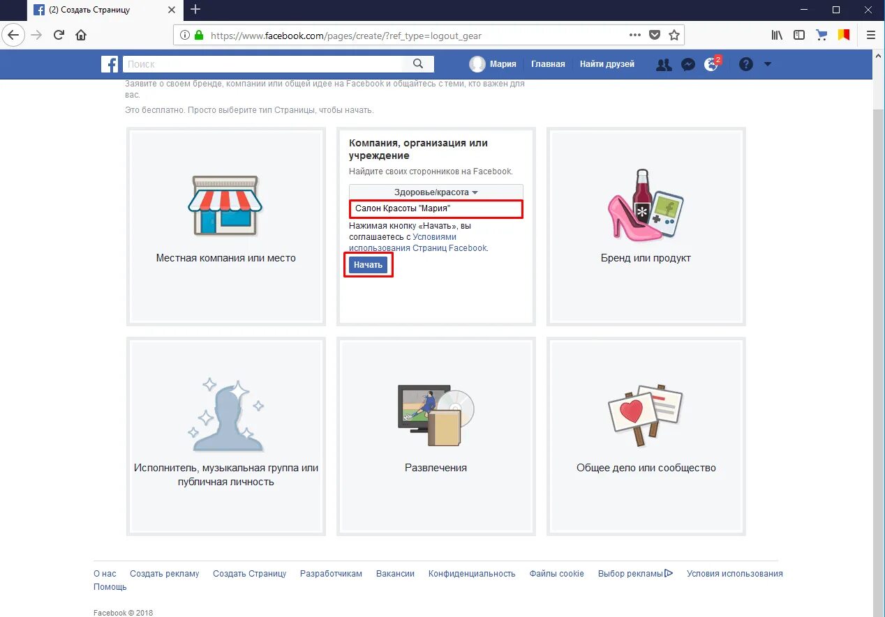Click the page name field Салон Красоты "Мария"
885x617 pixels.
click(x=436, y=208)
